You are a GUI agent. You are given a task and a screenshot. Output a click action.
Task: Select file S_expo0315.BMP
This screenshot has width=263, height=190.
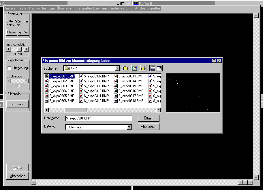[131, 86]
